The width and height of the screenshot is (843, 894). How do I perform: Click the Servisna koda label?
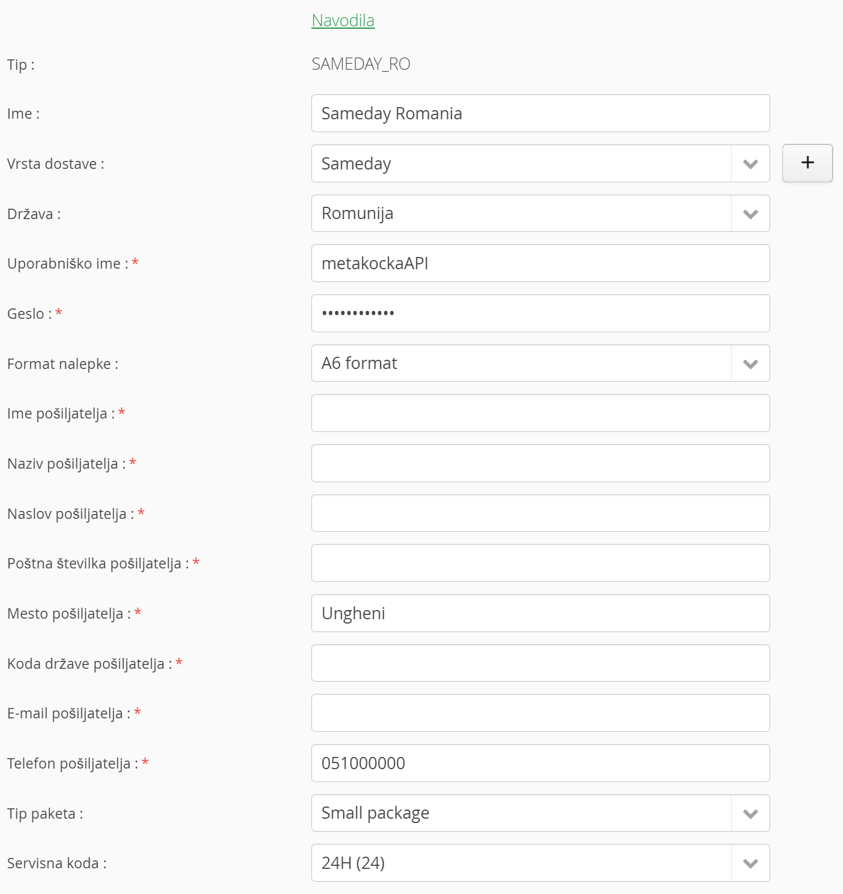pos(57,863)
